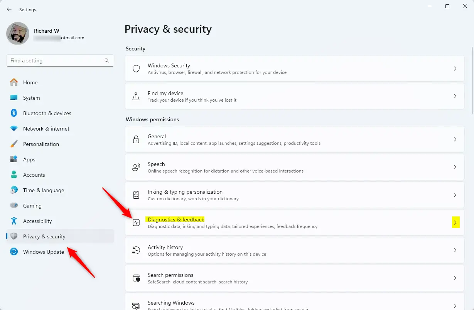Image resolution: width=474 pixels, height=310 pixels.
Task: Click the vertical scrollbar on the right
Action: coord(472,81)
